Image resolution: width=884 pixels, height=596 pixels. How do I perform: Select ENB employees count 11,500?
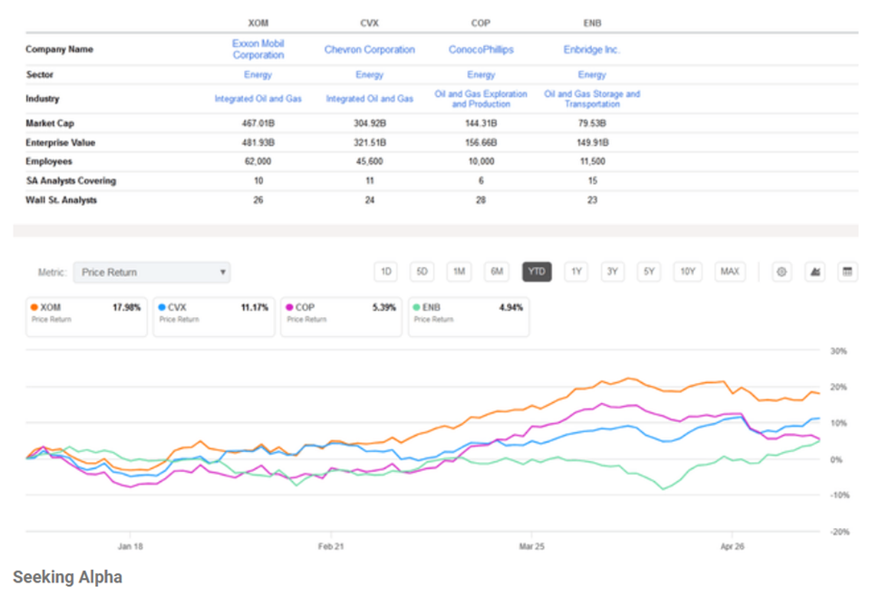[x=592, y=161]
